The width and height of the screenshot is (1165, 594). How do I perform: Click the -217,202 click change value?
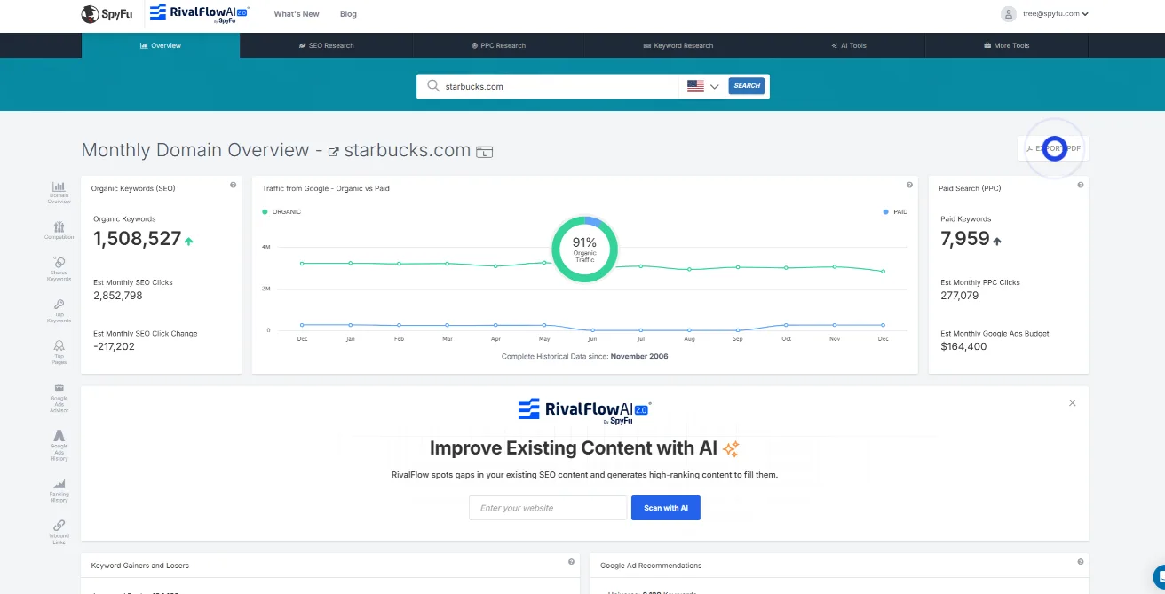[114, 347]
